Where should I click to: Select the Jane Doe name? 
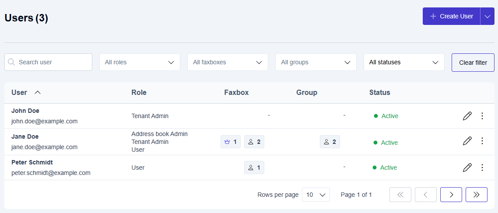click(x=25, y=136)
